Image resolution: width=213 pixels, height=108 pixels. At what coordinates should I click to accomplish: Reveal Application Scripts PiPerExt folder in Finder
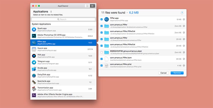pos(184,33)
